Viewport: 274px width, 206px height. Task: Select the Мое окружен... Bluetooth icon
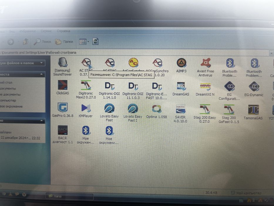(x=86, y=135)
